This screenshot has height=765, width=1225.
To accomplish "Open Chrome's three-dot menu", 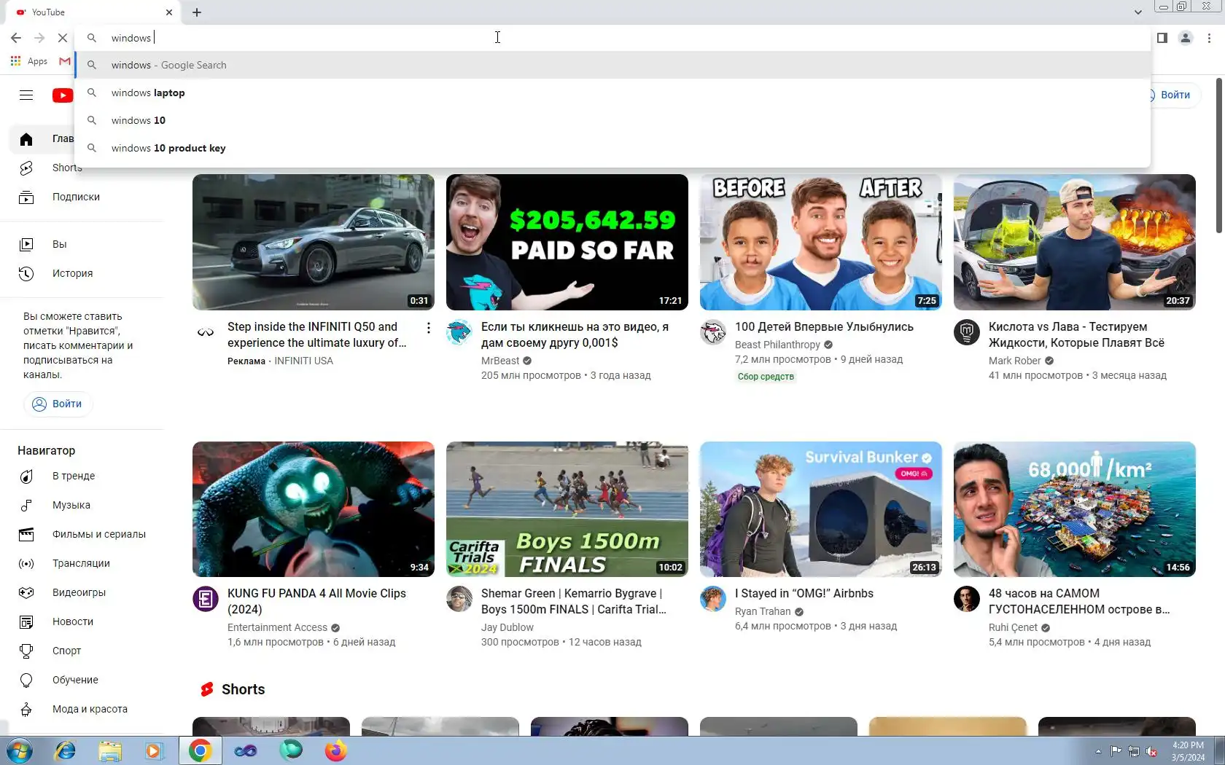I will 1209,38.
